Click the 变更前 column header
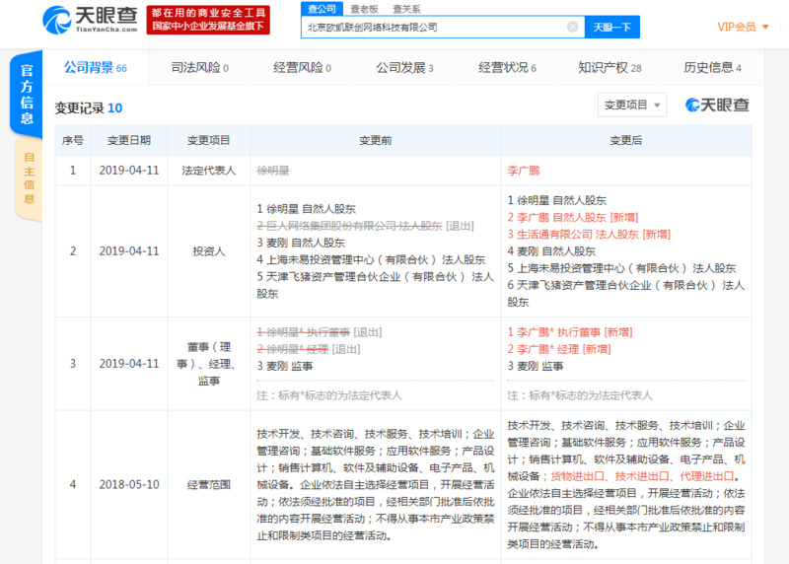This screenshot has height=564, width=789. coord(376,140)
